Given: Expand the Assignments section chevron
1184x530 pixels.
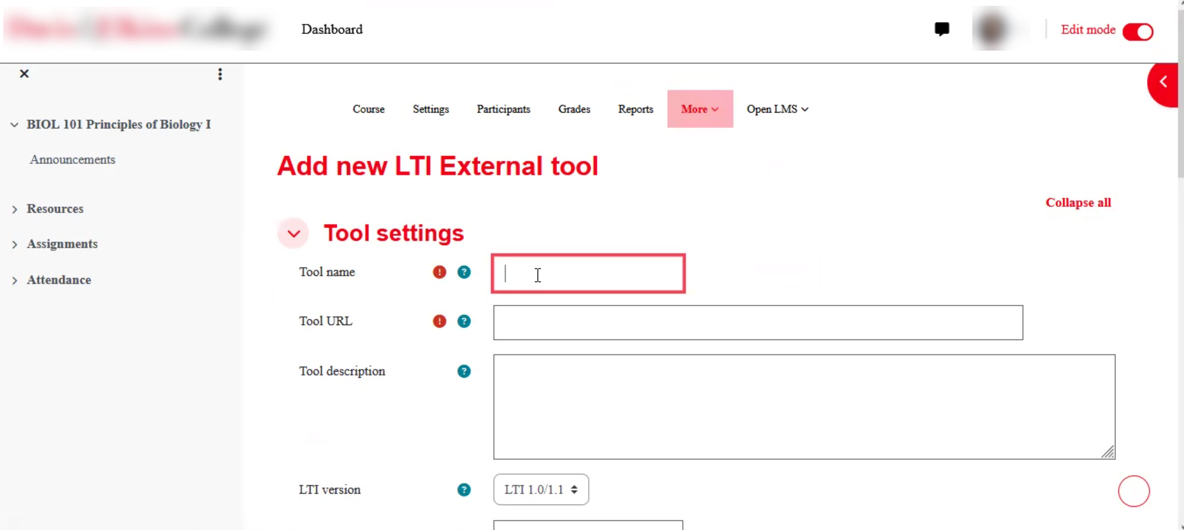Looking at the screenshot, I should point(14,244).
